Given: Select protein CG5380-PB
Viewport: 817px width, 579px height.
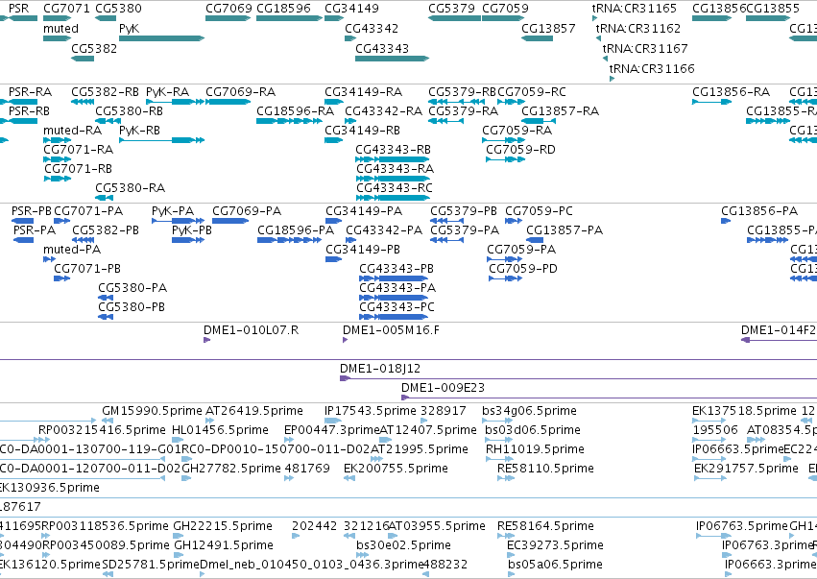Looking at the screenshot, I should (106, 316).
